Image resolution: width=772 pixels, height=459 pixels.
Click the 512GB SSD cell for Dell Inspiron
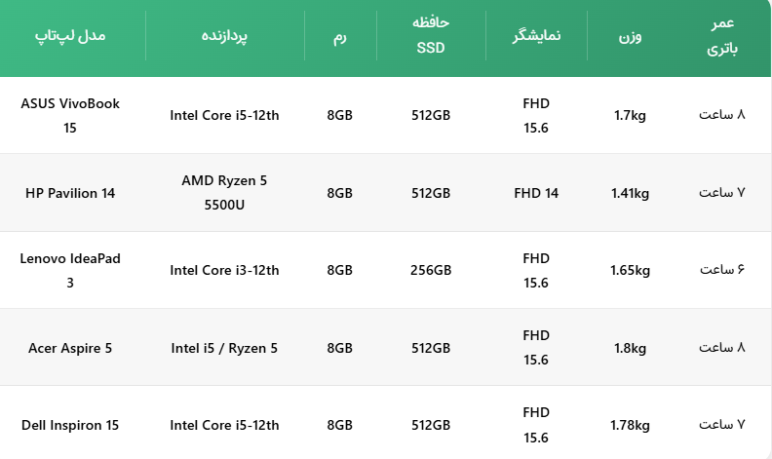point(431,425)
